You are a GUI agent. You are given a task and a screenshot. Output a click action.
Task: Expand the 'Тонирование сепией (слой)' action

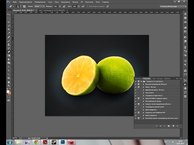tap(143, 107)
